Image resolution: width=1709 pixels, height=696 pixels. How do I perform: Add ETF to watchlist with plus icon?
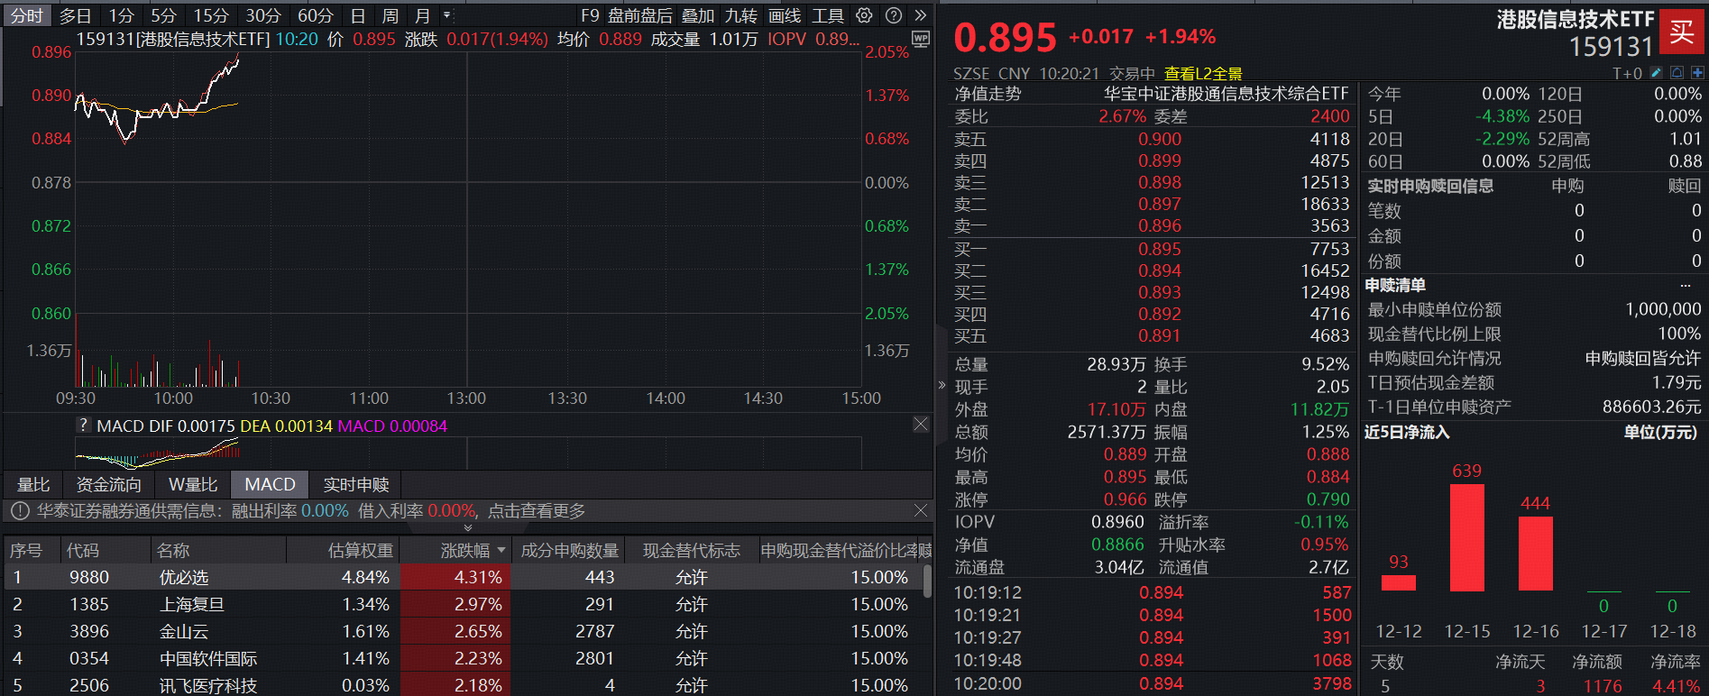1697,73
